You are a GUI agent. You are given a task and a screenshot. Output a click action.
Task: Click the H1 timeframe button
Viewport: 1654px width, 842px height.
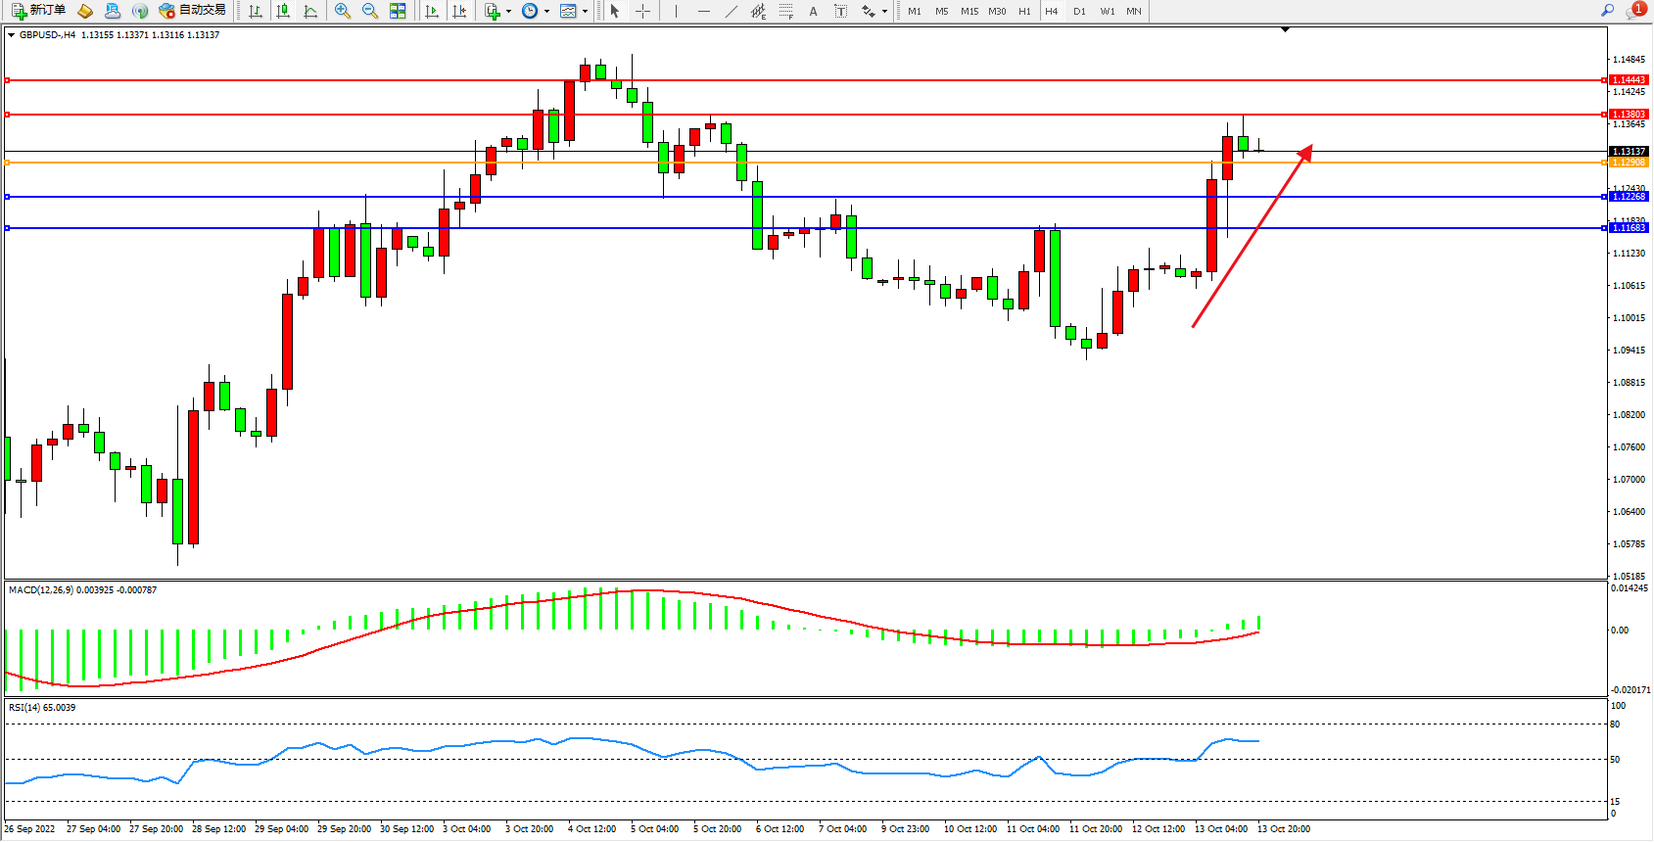[1024, 12]
